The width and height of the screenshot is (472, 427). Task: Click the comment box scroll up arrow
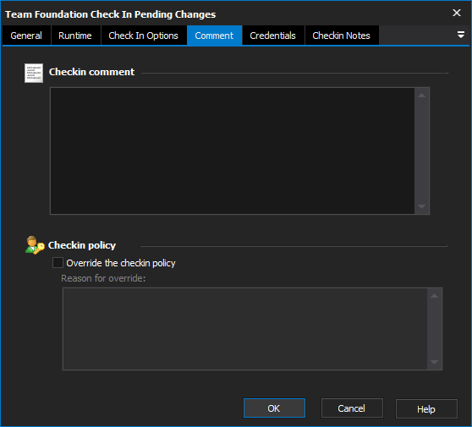pos(422,96)
